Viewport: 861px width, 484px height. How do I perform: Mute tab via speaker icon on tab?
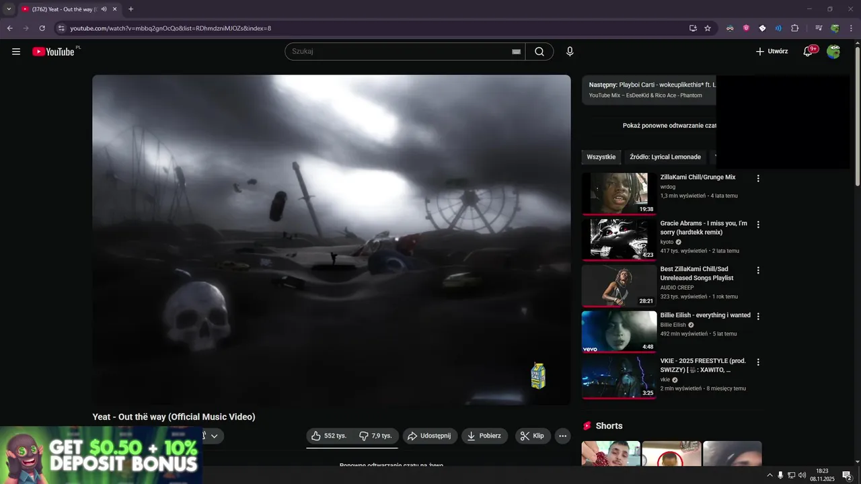tap(104, 9)
